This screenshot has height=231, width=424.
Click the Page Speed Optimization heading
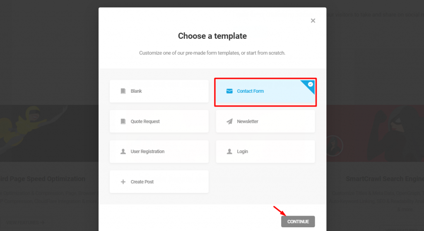click(43, 179)
